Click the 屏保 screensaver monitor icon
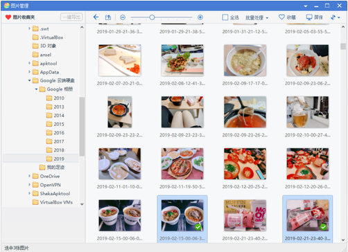 [x=309, y=17]
